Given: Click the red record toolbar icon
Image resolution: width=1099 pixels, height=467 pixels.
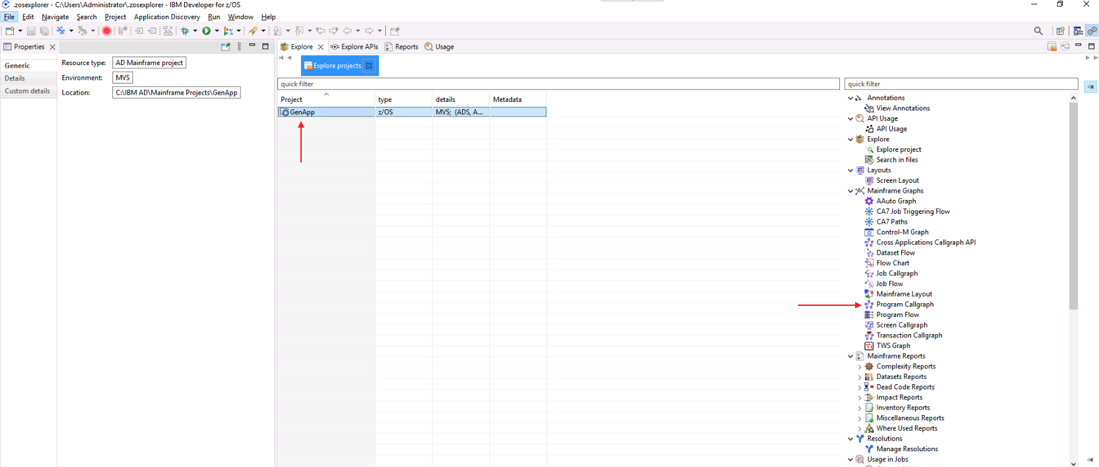Looking at the screenshot, I should point(106,31).
